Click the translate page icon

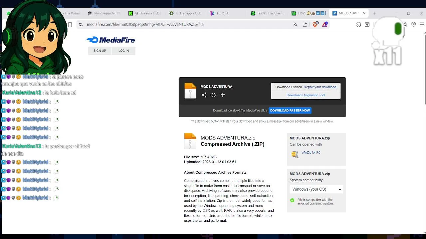[x=295, y=24]
